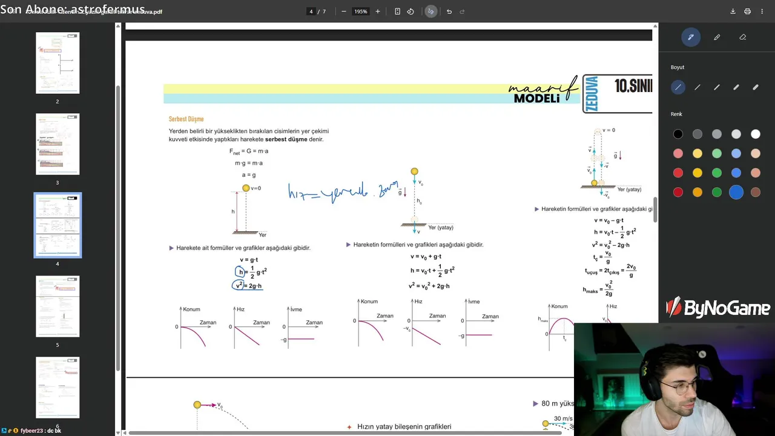This screenshot has width=775, height=436.
Task: Click the 'a = g' equation
Action: coord(249,175)
